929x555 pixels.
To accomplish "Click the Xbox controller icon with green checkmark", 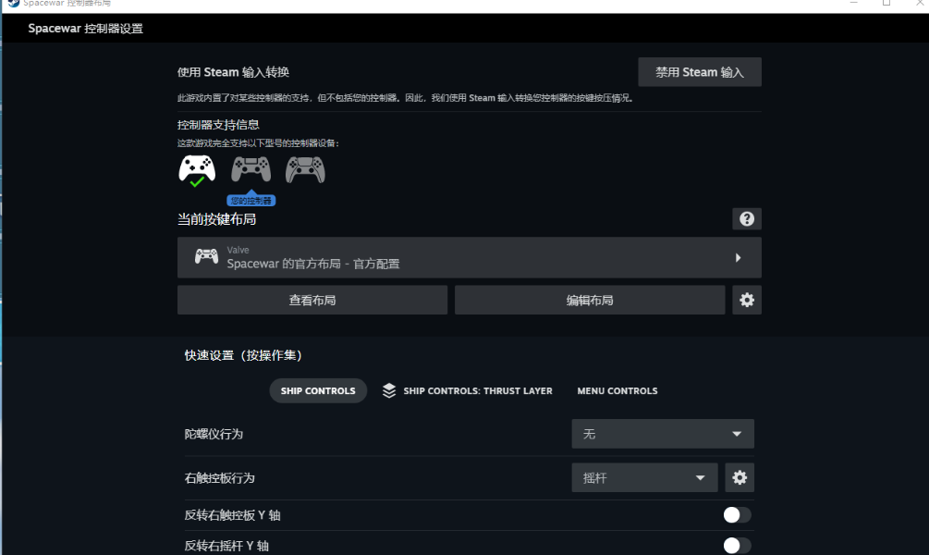I will coord(197,169).
